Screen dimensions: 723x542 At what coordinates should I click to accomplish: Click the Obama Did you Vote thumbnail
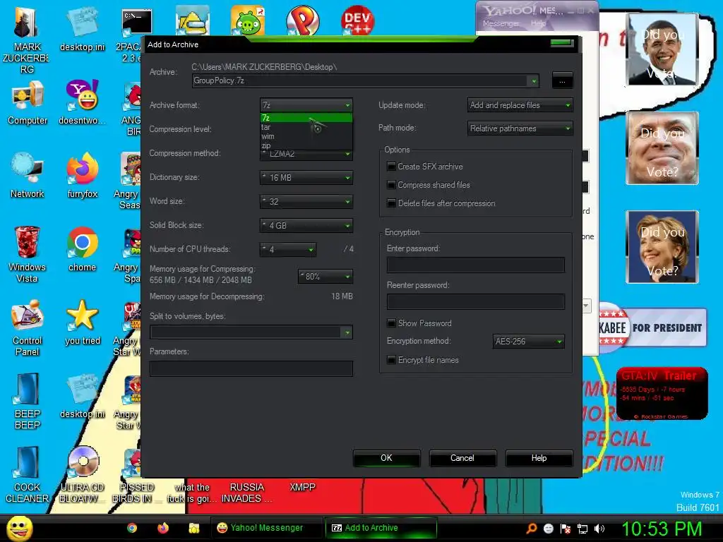pyautogui.click(x=662, y=49)
